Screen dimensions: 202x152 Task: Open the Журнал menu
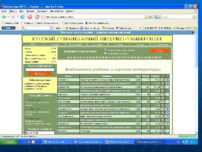pyautogui.click(x=30, y=11)
